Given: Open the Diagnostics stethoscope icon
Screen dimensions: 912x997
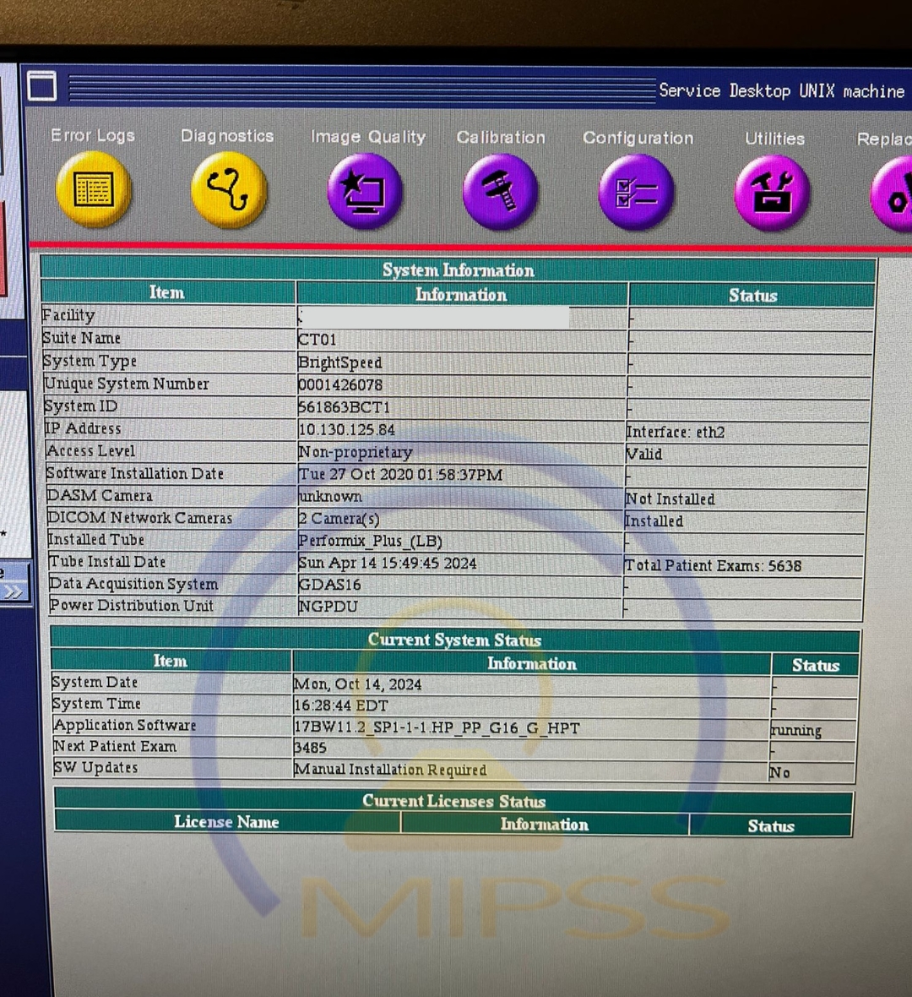Looking at the screenshot, I should (229, 189).
